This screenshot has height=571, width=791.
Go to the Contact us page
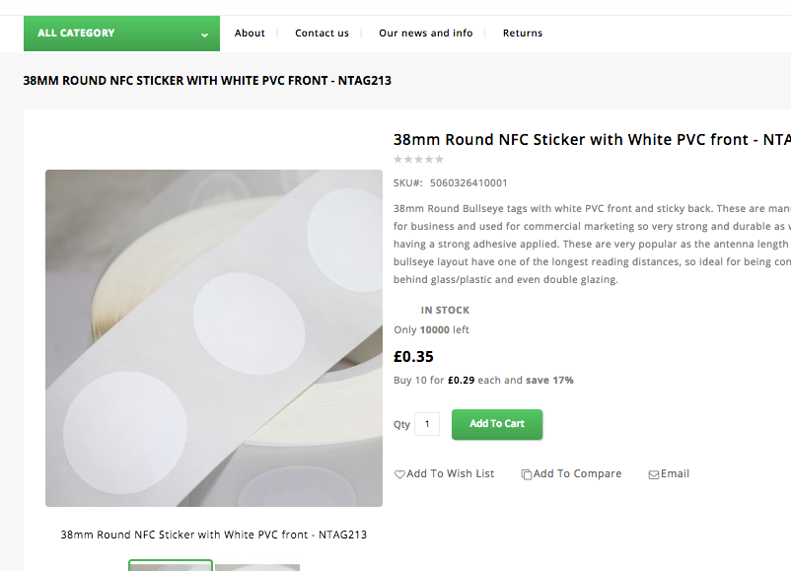coord(322,34)
